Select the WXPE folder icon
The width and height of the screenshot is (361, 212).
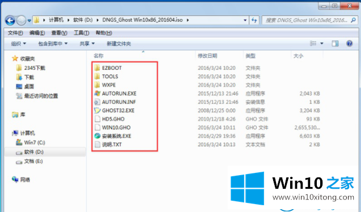tap(97, 85)
